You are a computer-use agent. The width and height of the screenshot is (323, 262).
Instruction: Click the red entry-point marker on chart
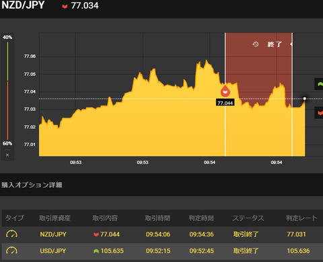click(x=225, y=91)
